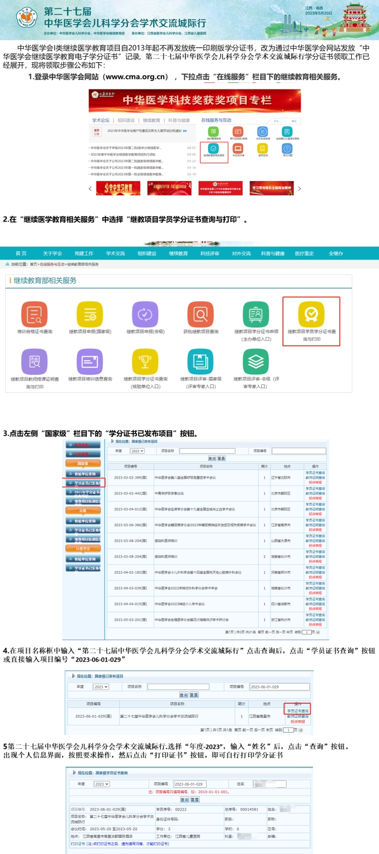The image size is (379, 854).
Task: Click the green layered 继教项目评审-省级 icon
Action: tap(256, 362)
